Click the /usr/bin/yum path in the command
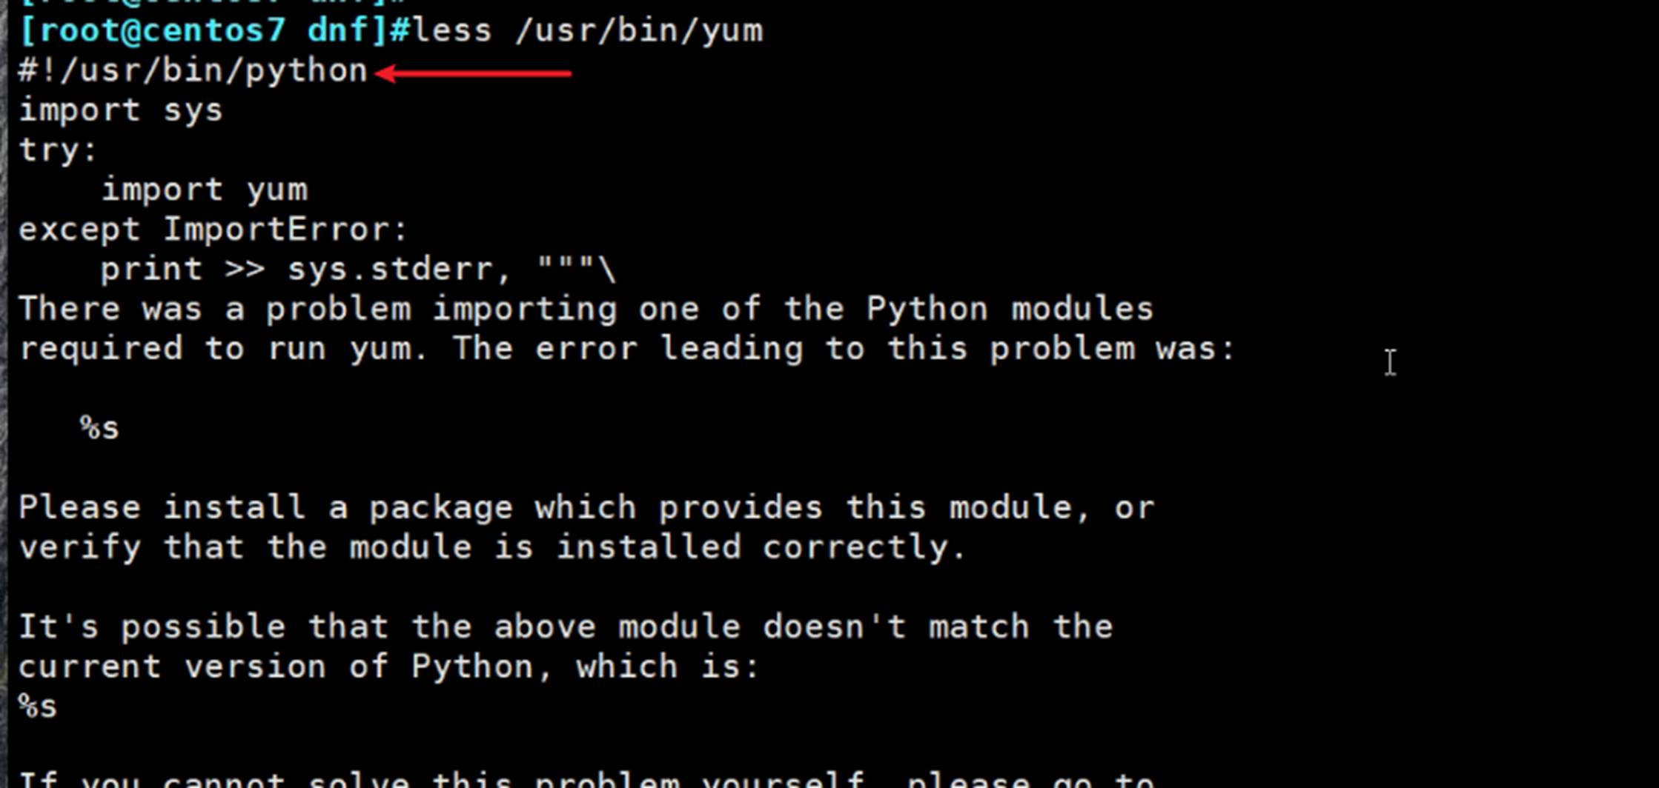1659x788 pixels. pyautogui.click(x=638, y=31)
